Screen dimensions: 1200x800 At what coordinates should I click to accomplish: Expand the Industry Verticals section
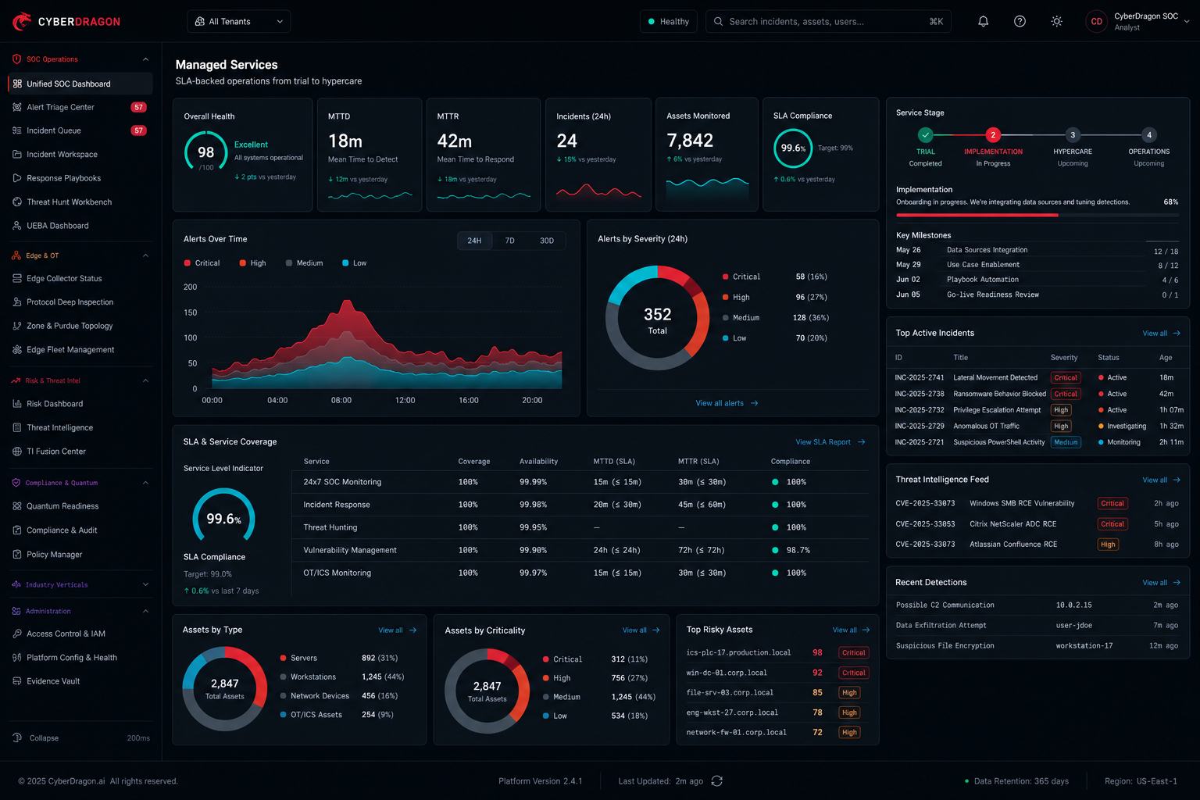(145, 584)
